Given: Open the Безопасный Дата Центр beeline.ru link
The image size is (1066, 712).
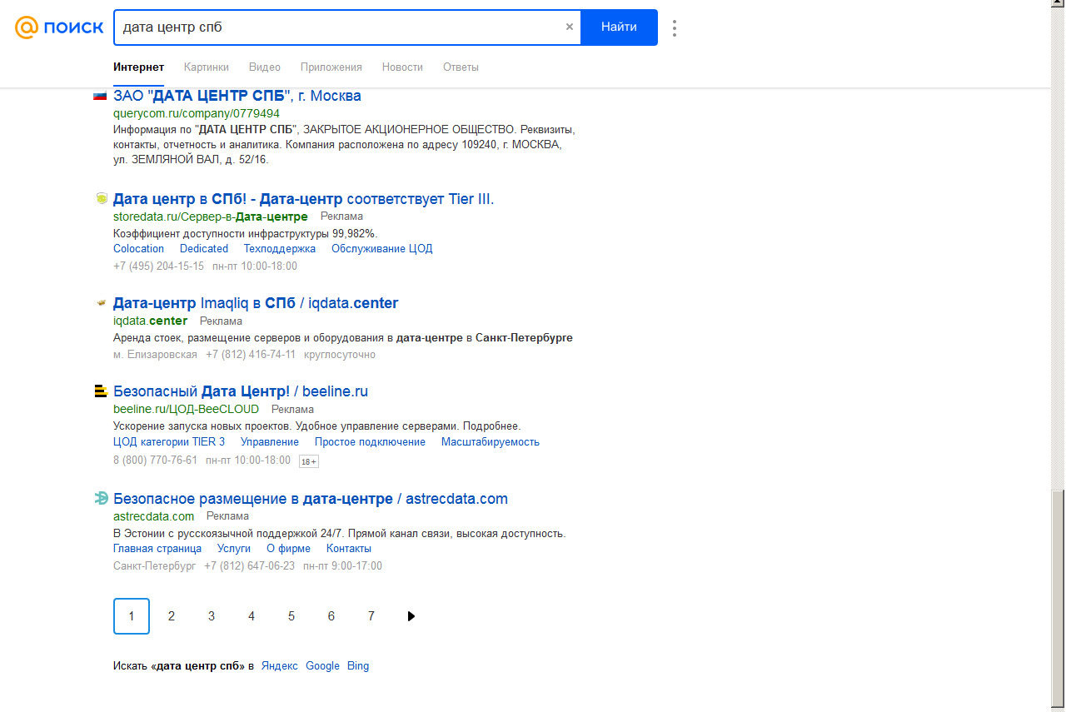Looking at the screenshot, I should click(x=240, y=391).
